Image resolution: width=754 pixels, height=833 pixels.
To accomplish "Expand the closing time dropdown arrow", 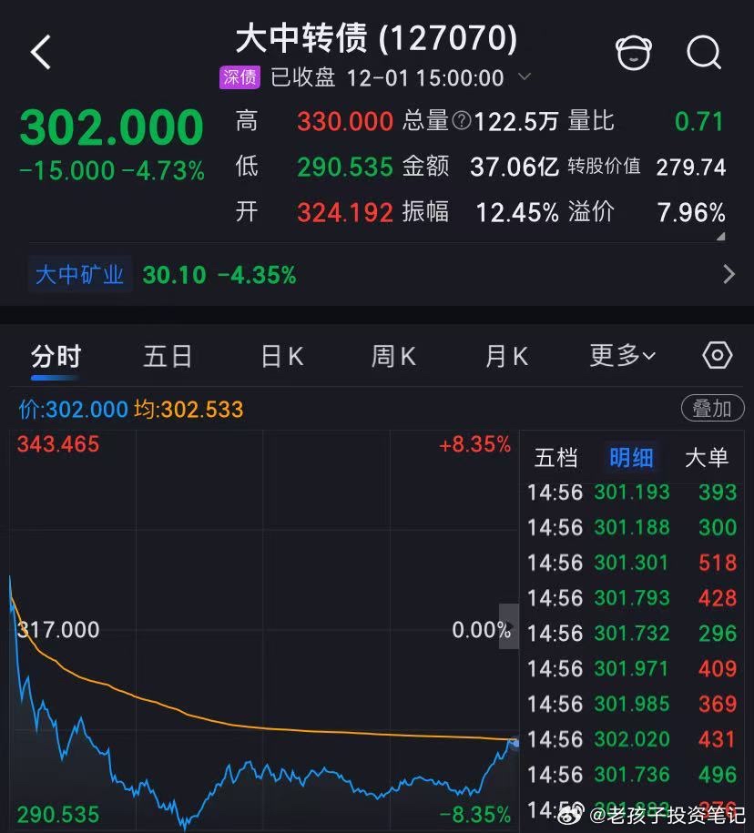I will pos(525,77).
